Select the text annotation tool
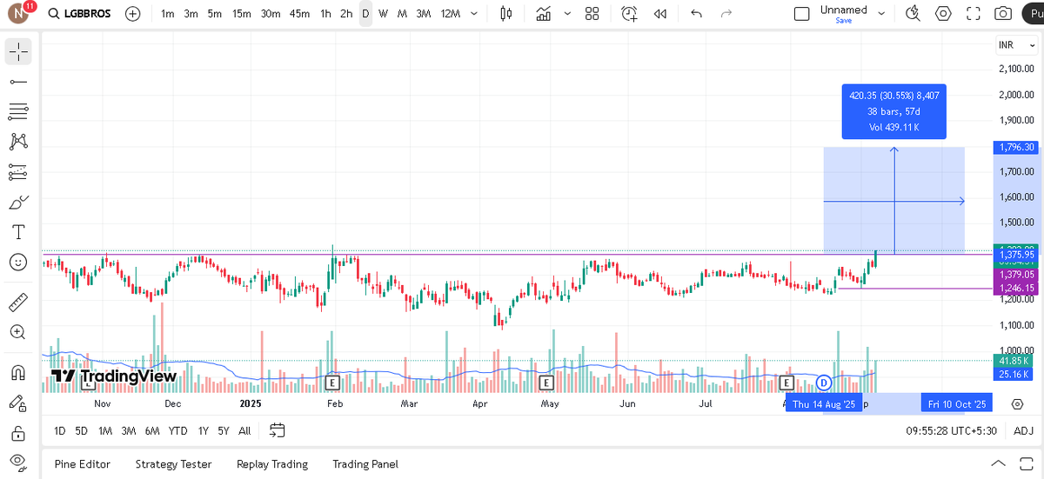 coord(18,232)
